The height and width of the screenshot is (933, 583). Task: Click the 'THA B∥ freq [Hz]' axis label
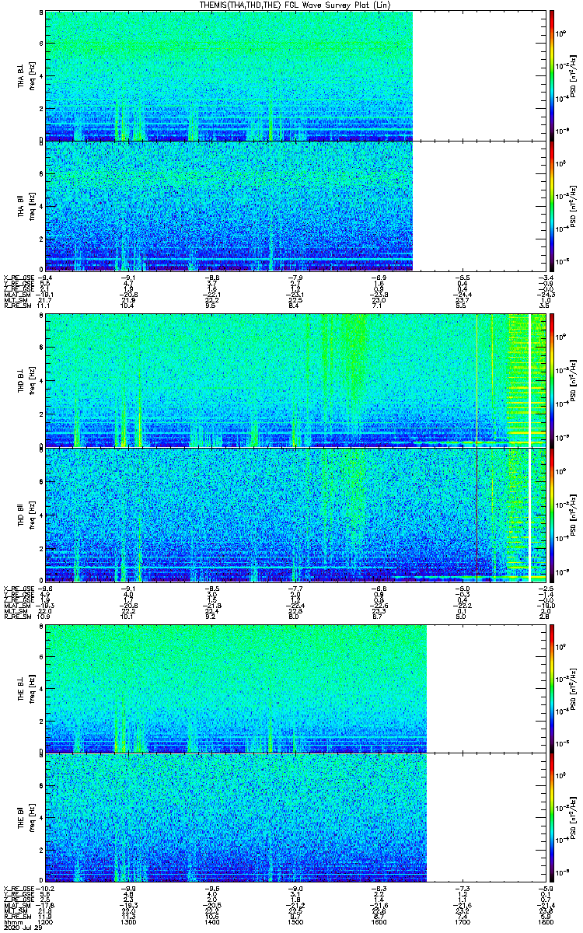point(26,206)
